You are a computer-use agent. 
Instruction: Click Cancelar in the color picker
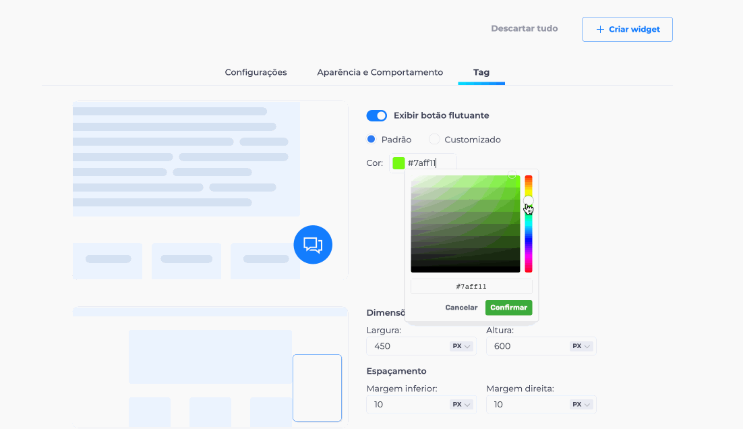tap(461, 308)
